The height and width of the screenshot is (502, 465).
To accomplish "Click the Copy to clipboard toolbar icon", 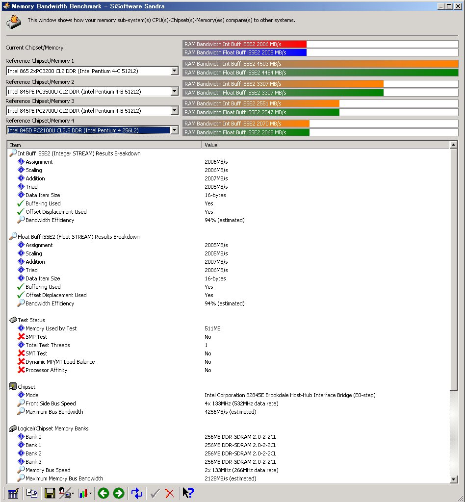I will click(32, 493).
